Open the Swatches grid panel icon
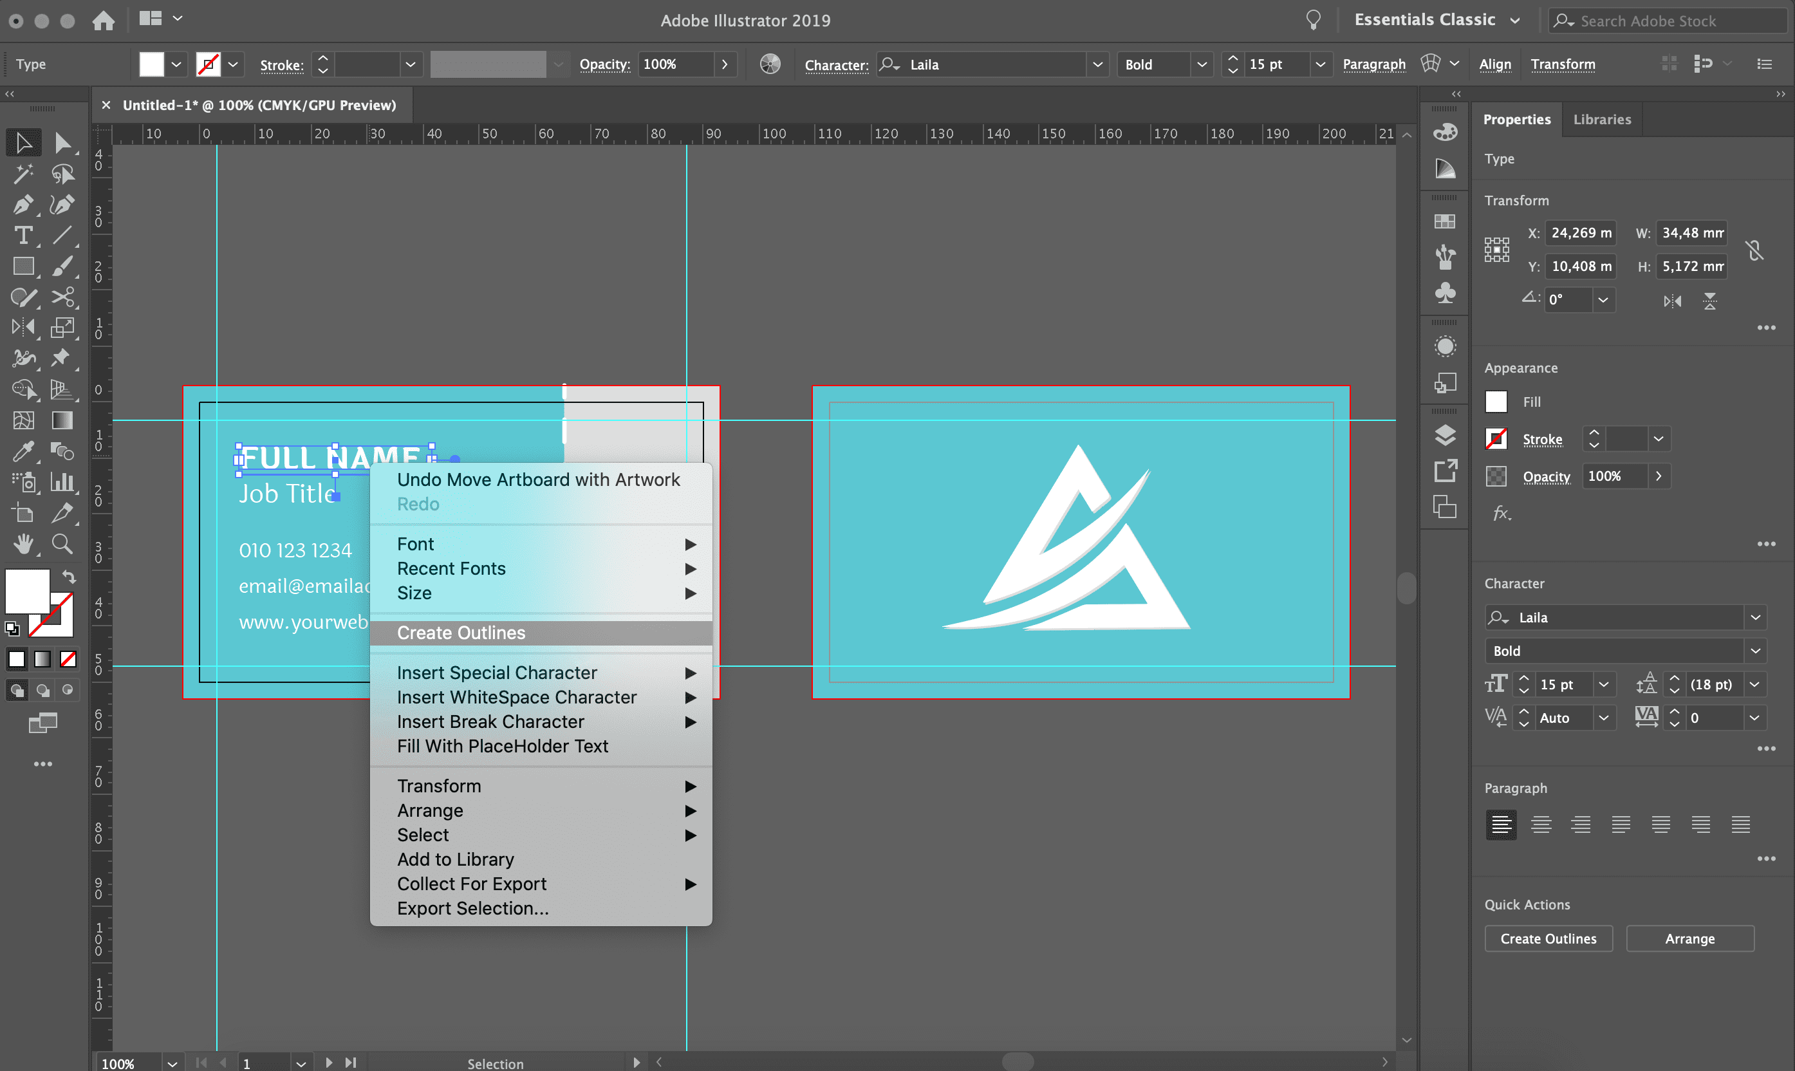This screenshot has width=1795, height=1071. click(x=1445, y=221)
